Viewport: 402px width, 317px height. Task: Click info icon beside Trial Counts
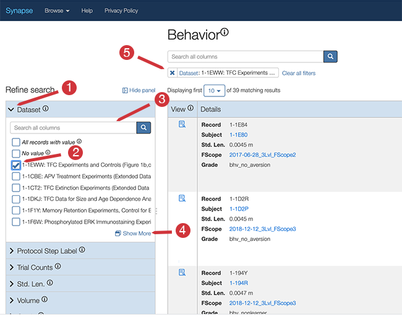click(58, 266)
